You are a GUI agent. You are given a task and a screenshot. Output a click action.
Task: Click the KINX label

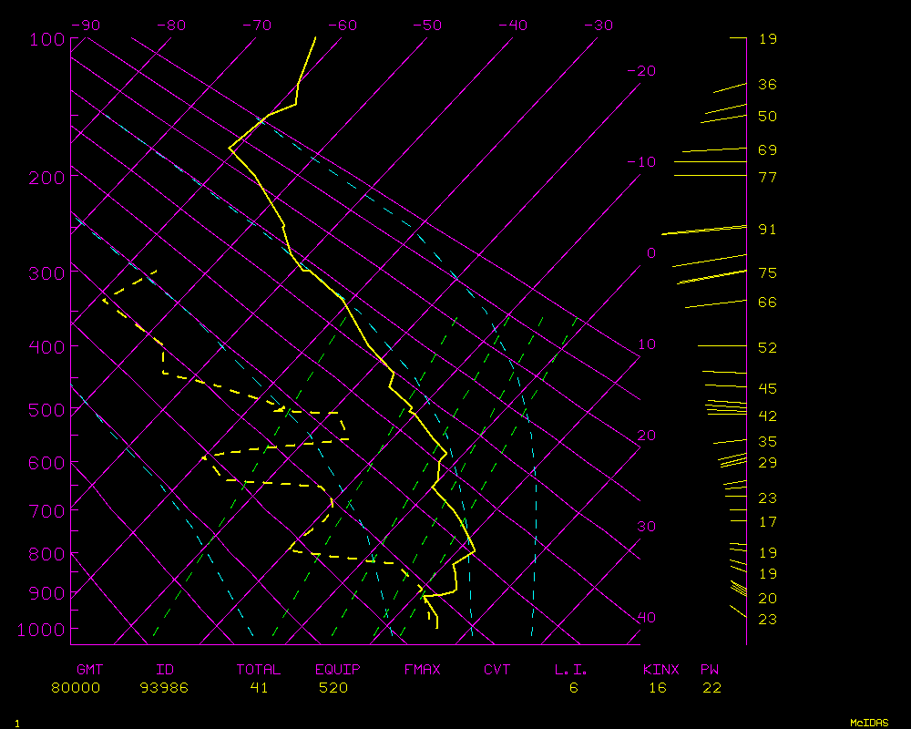click(x=660, y=670)
